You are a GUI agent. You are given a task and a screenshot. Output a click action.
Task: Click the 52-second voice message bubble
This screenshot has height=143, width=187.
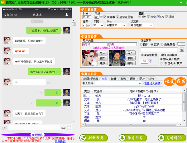pyautogui.click(x=29, y=82)
